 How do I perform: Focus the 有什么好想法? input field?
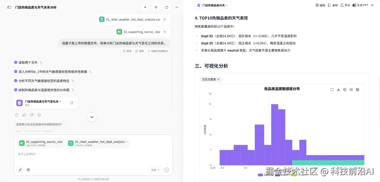pos(93,154)
